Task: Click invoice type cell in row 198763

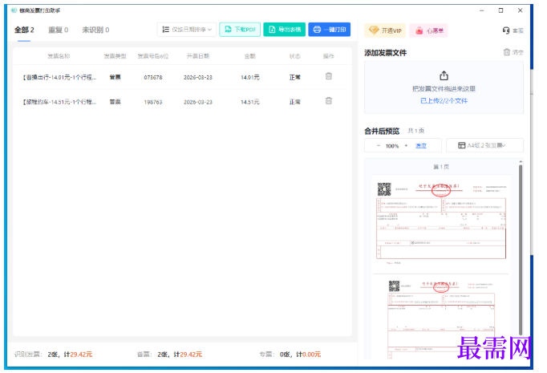Action: tap(115, 102)
